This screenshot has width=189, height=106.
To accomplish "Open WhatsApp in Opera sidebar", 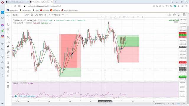I will [x=2, y=31].
